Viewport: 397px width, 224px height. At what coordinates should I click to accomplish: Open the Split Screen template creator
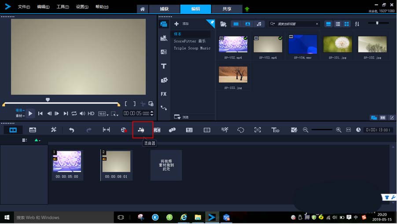[294, 130]
